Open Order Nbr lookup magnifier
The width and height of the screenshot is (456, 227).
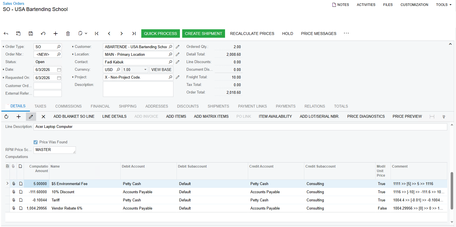[59, 54]
